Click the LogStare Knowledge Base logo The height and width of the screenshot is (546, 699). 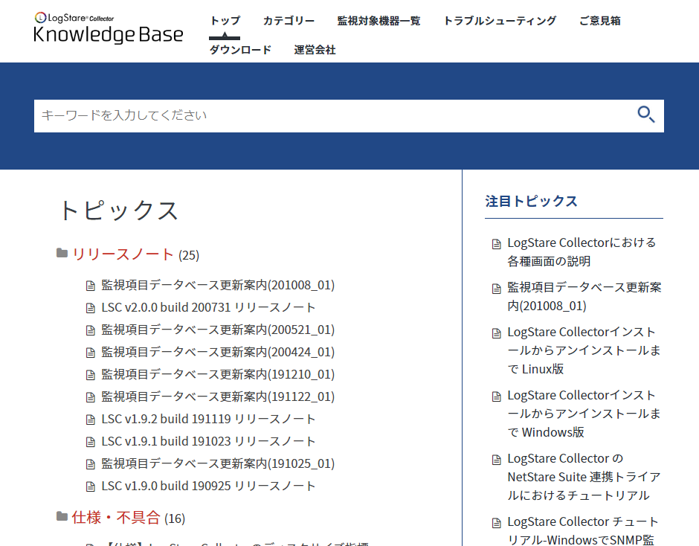pyautogui.click(x=109, y=28)
